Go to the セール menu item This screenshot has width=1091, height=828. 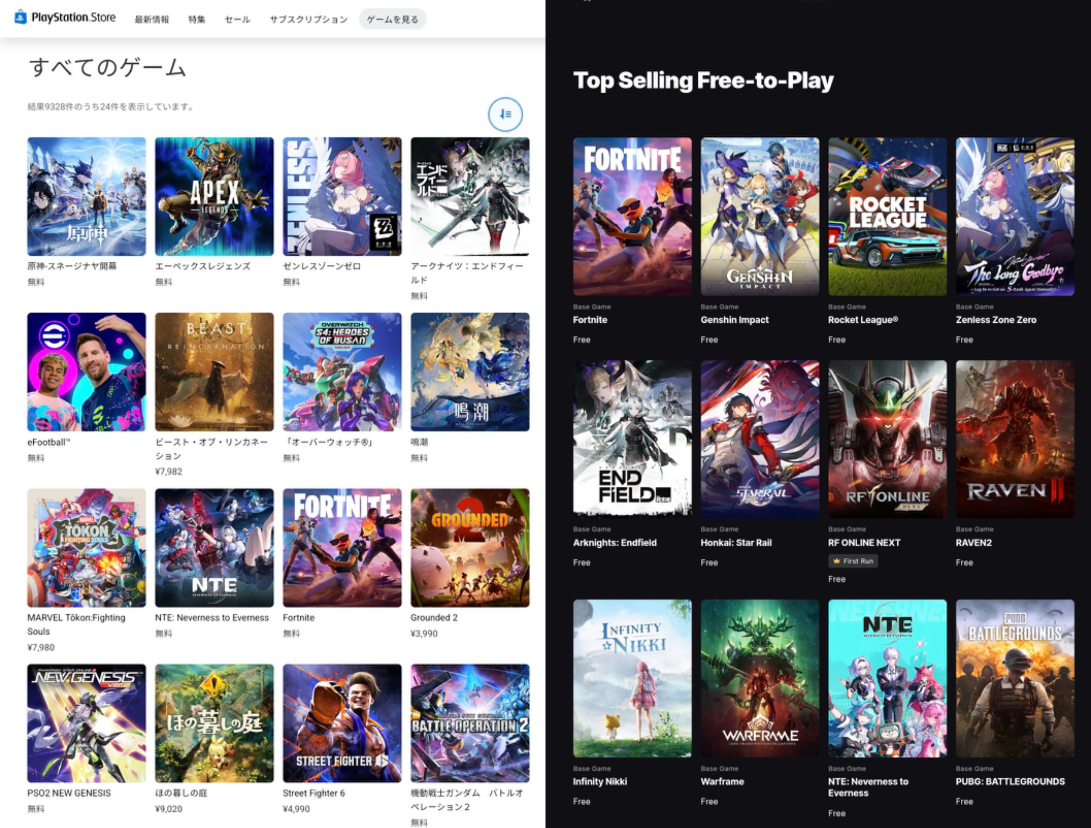click(237, 19)
